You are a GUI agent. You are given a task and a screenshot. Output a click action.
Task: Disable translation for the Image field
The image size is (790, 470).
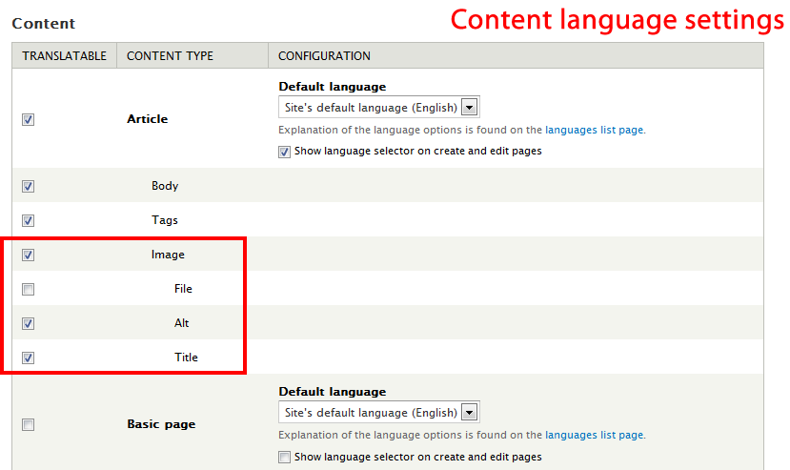pyautogui.click(x=29, y=255)
